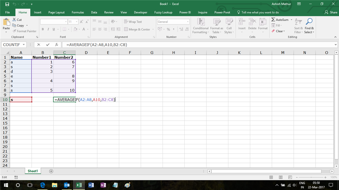The image size is (339, 190).
Task: Click Increase Font Size icon
Action: [81, 22]
